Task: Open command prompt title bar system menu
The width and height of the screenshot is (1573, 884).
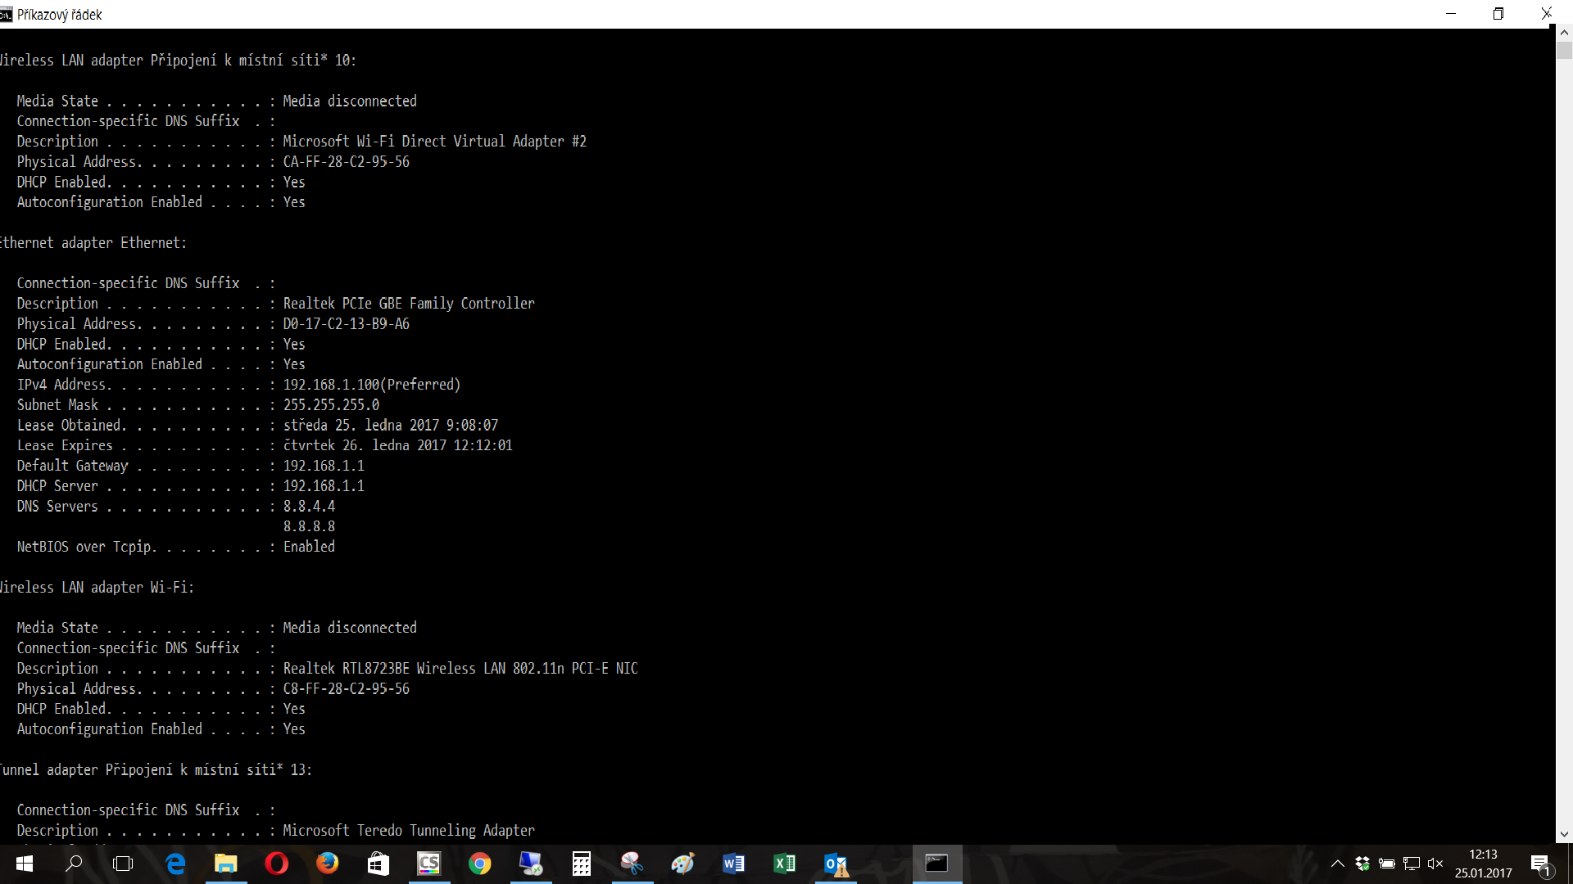Action: 7,14
